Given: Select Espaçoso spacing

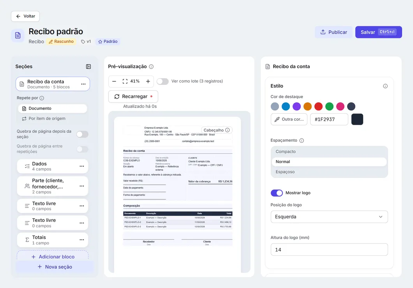Looking at the screenshot, I should point(329,172).
